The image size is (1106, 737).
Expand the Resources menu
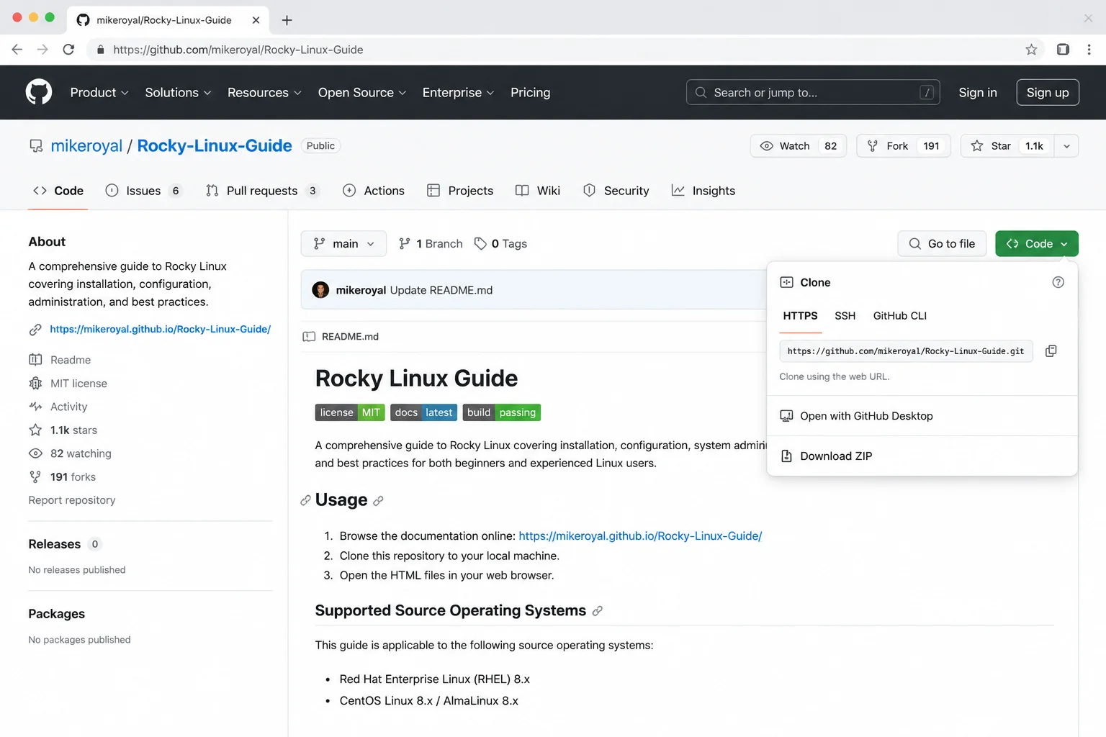(x=264, y=93)
